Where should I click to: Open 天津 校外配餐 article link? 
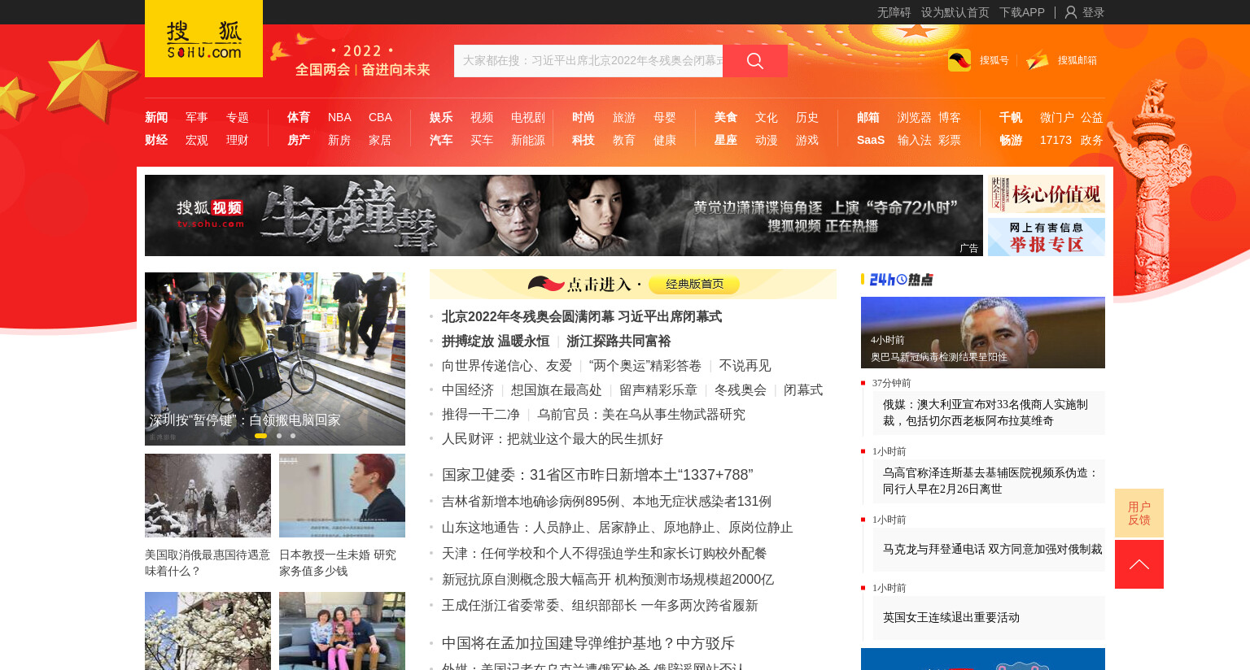pyautogui.click(x=605, y=553)
